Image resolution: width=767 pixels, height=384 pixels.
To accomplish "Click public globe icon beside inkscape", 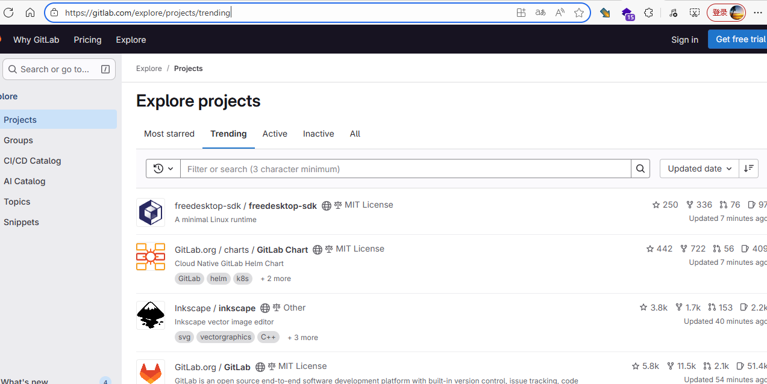I will click(265, 308).
